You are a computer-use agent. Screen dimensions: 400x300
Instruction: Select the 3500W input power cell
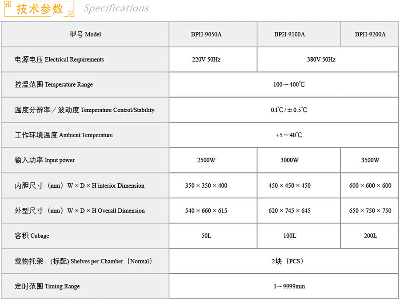pyautogui.click(x=370, y=160)
